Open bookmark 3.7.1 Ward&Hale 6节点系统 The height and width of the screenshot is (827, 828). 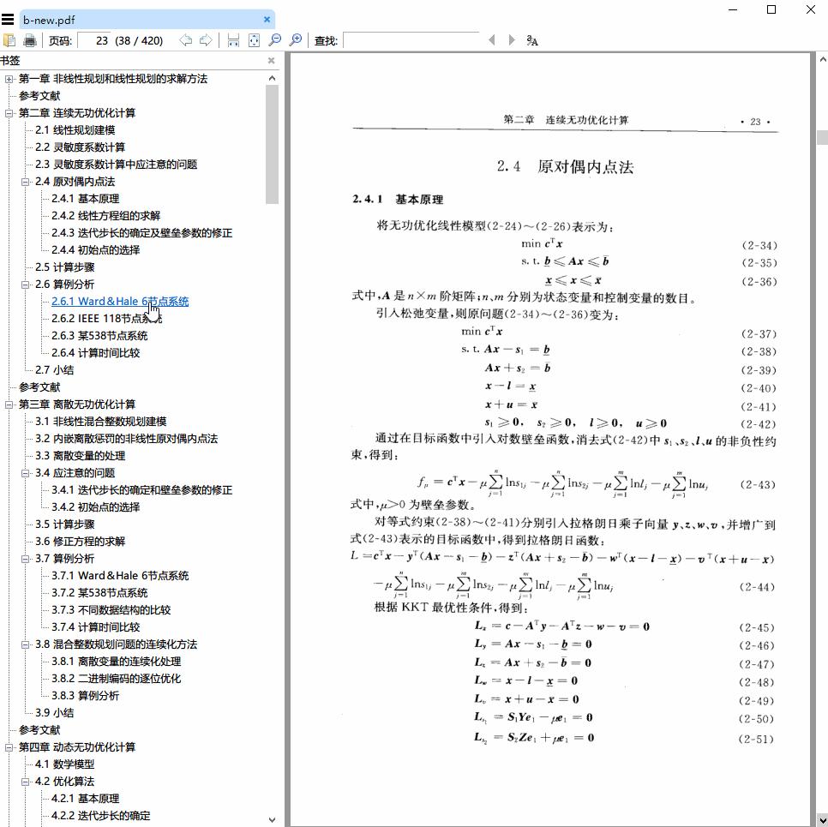point(120,576)
